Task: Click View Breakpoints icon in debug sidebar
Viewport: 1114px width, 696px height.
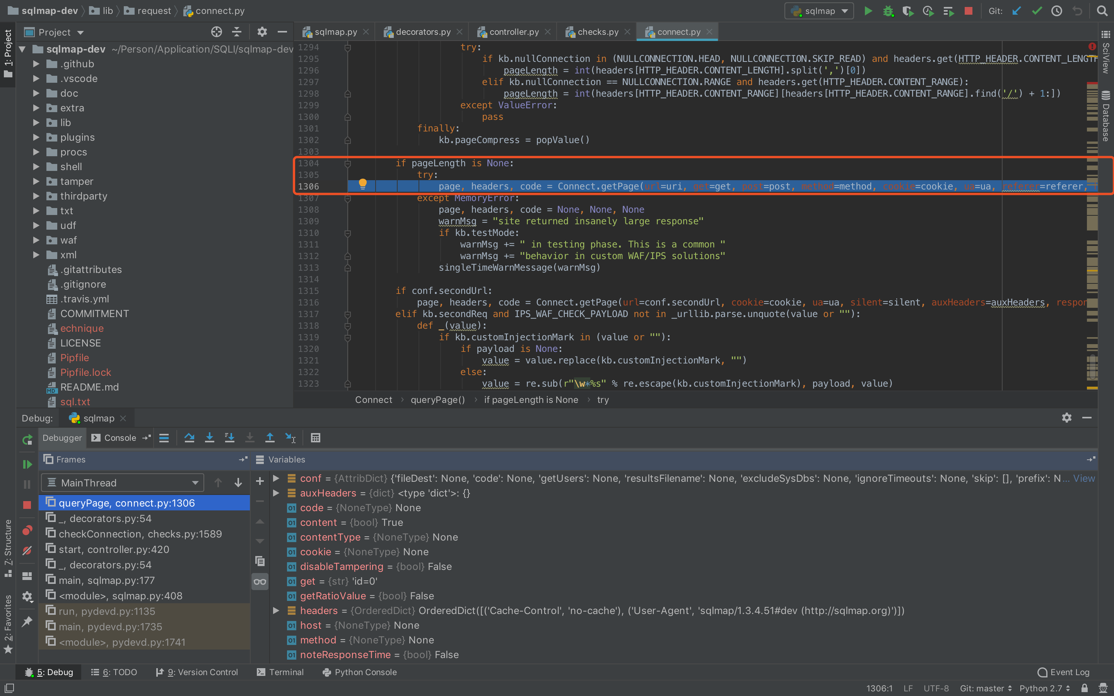Action: point(27,530)
